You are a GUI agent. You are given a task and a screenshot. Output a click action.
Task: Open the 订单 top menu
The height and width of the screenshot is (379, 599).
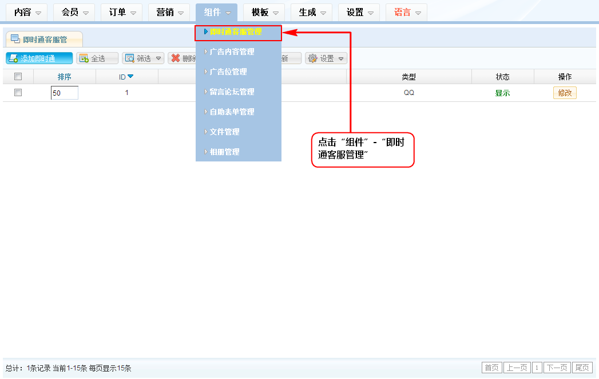[x=121, y=12]
